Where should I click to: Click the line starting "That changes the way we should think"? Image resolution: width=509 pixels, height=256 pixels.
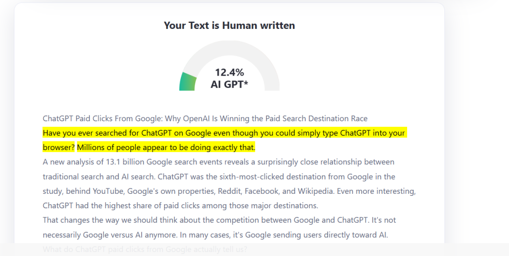pos(219,220)
